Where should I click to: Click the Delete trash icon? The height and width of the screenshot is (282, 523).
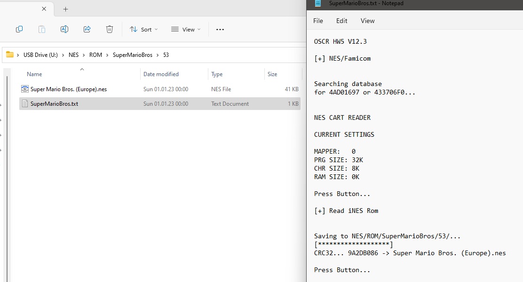[x=110, y=29]
